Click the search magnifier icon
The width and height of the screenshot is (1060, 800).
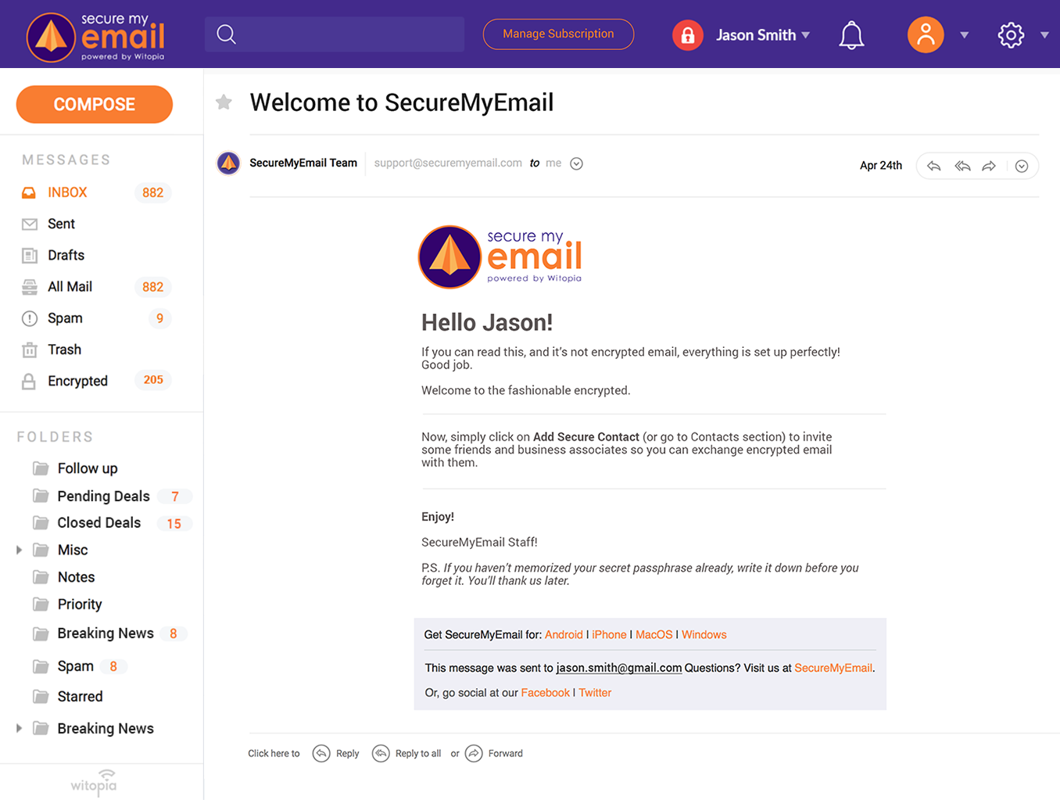pyautogui.click(x=227, y=34)
